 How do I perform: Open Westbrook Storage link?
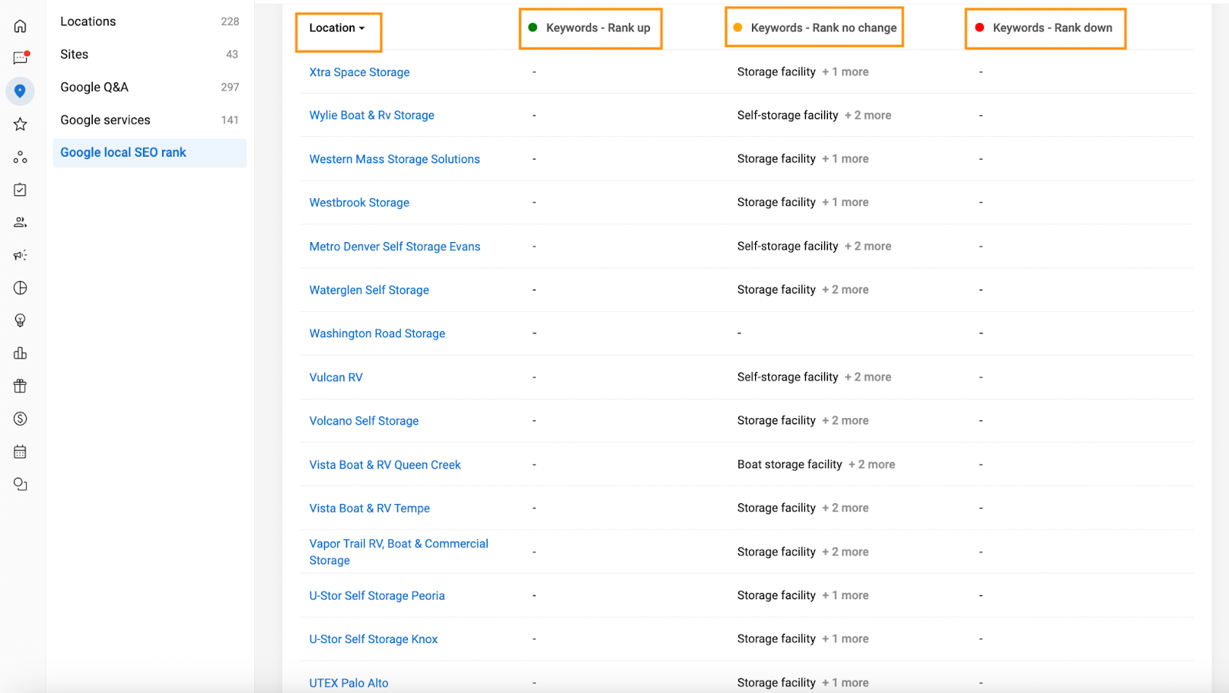tap(359, 203)
